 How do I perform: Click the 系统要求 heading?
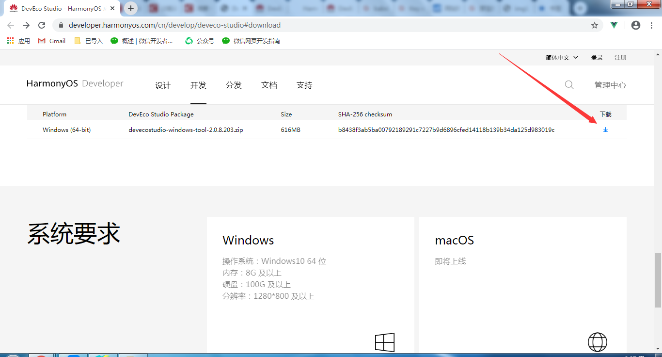(x=74, y=234)
